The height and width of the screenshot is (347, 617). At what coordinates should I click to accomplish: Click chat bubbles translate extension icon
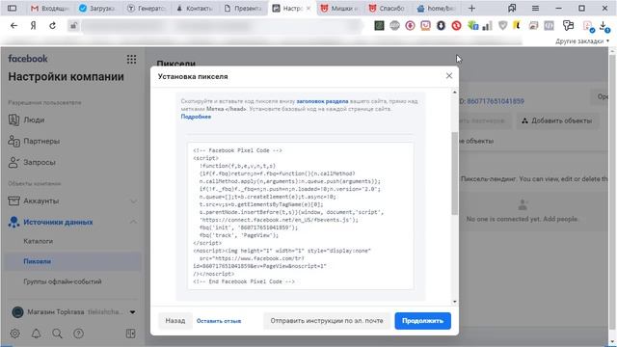(x=568, y=26)
